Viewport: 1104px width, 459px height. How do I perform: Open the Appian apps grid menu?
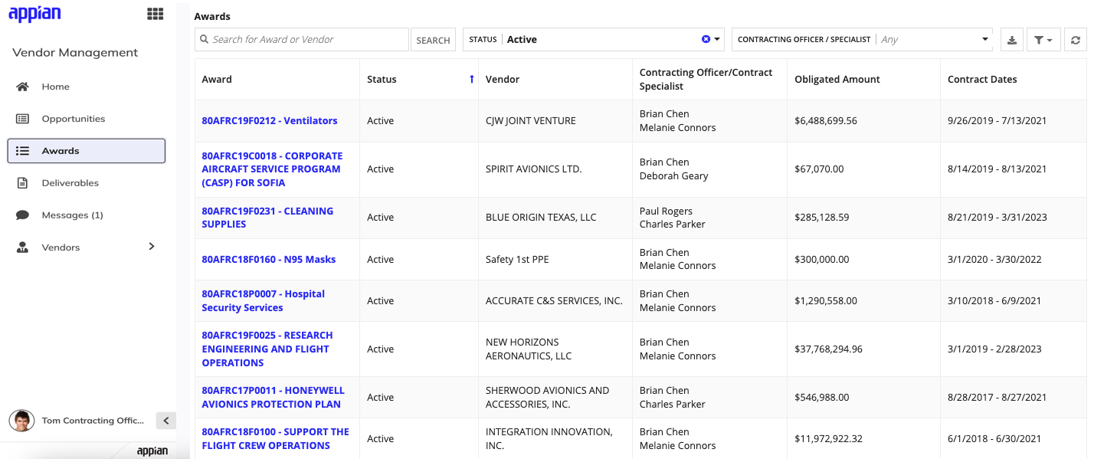point(155,14)
